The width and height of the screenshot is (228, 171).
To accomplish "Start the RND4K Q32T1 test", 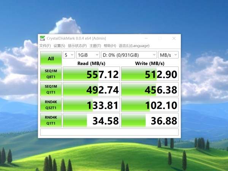I will coord(51,105).
